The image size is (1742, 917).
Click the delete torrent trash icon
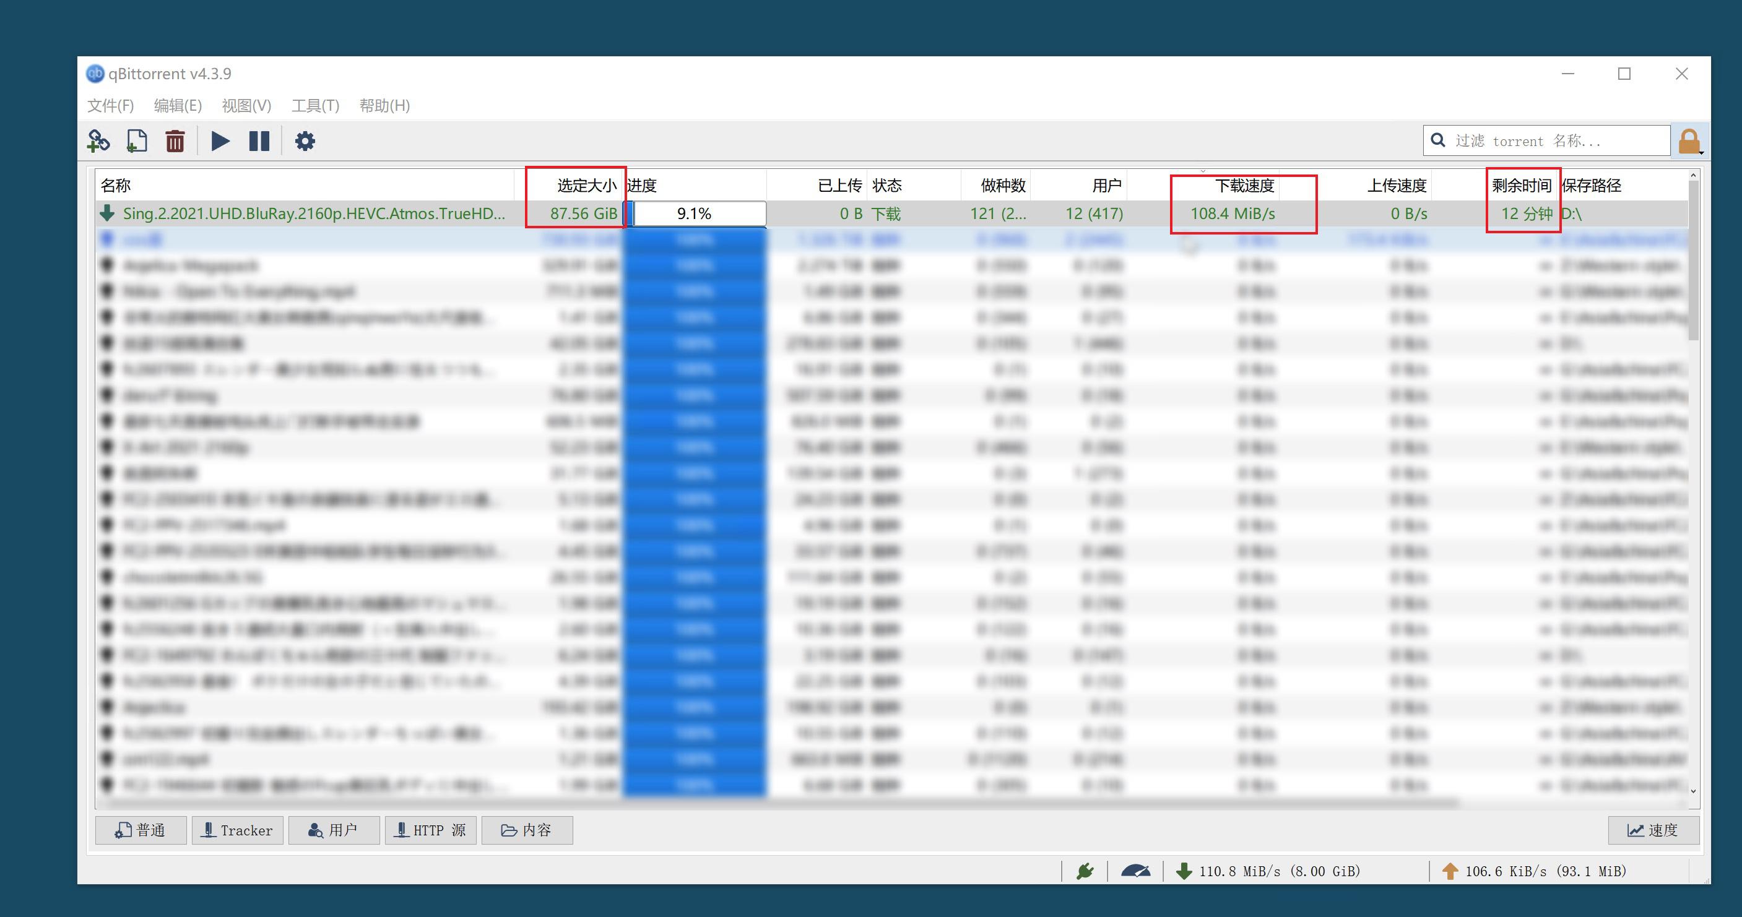pyautogui.click(x=175, y=141)
